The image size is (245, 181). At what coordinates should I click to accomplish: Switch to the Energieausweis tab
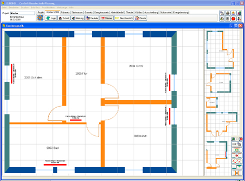pyautogui.click(x=101, y=12)
